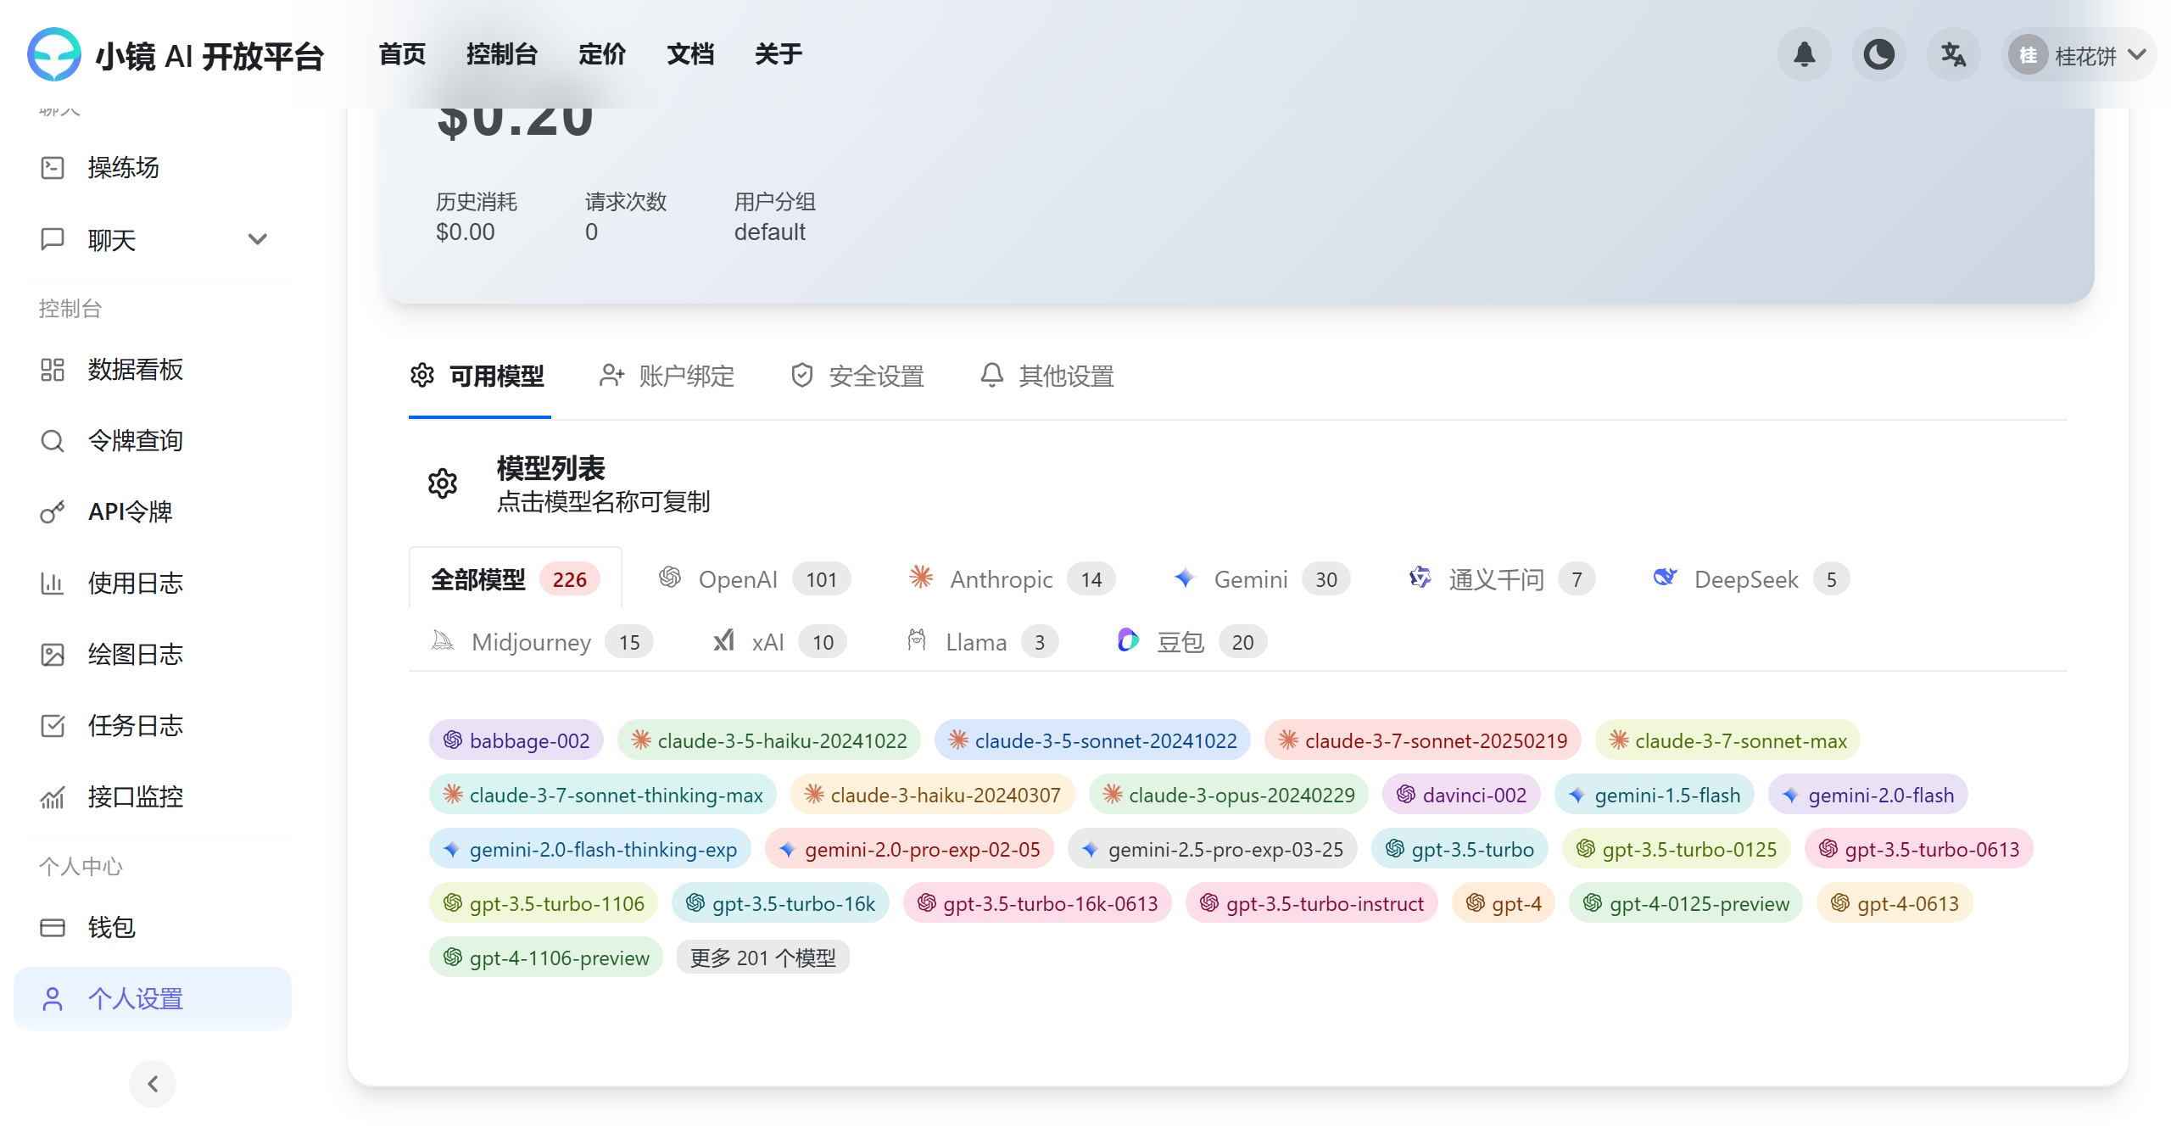Click the 模型列表 gear icon
This screenshot has width=2171, height=1128.
[x=443, y=484]
